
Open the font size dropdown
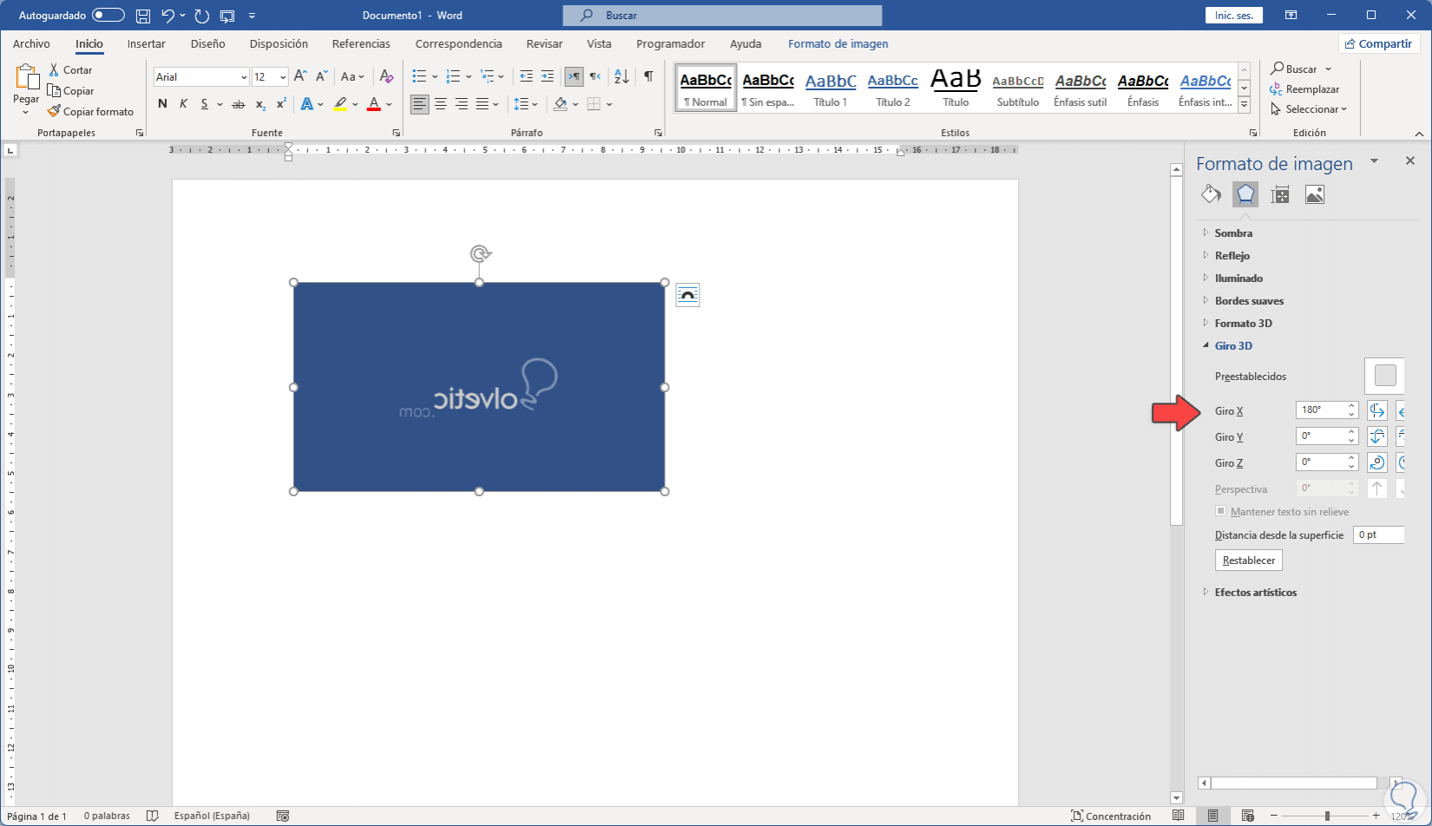283,77
